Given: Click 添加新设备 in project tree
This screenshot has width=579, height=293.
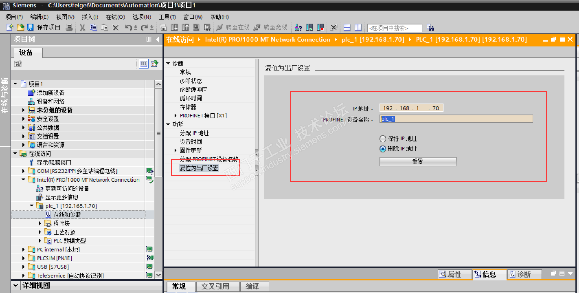Looking at the screenshot, I should 51,93.
